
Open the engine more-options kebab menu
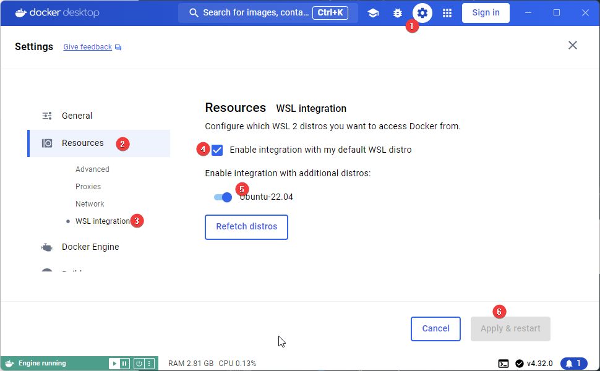(x=149, y=364)
